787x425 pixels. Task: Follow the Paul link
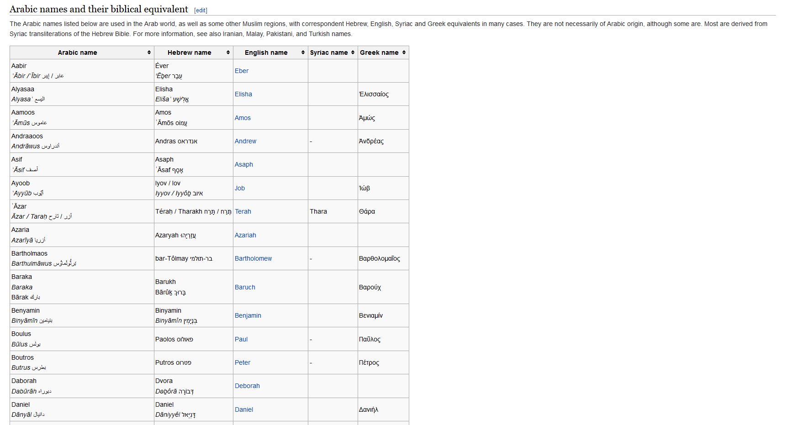(x=241, y=339)
